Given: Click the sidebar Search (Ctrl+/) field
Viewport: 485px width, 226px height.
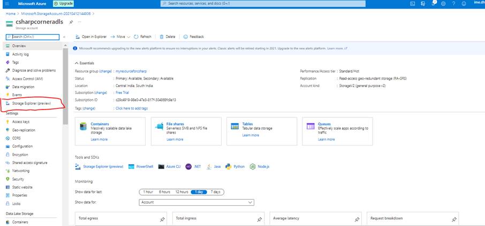Looking at the screenshot, I should coord(33,37).
